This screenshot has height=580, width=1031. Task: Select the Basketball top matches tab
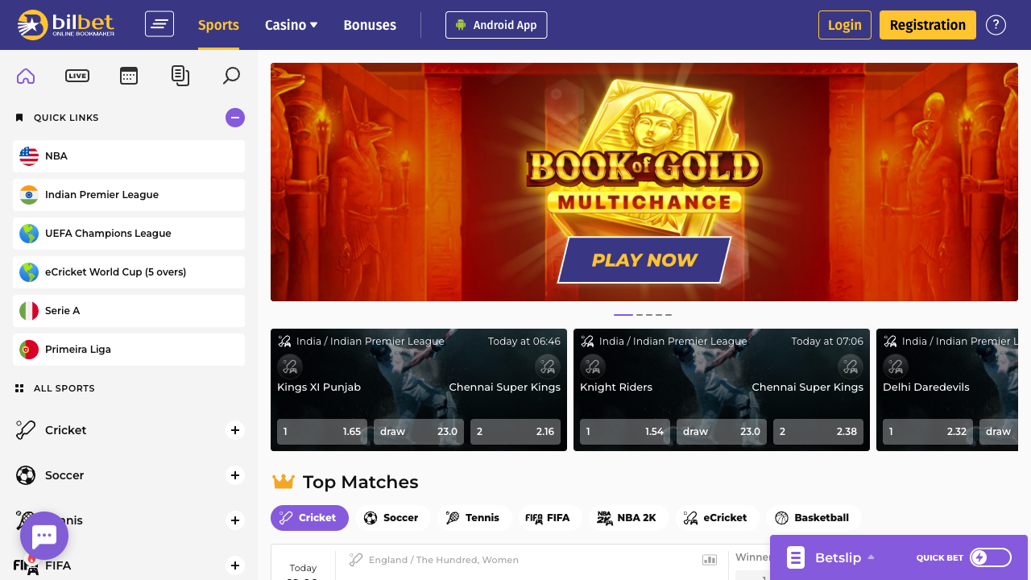click(x=814, y=518)
